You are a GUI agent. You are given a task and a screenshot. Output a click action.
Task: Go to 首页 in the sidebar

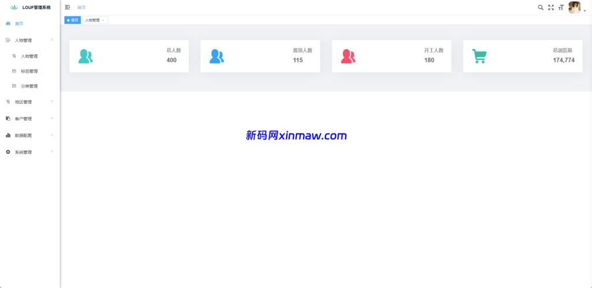pyautogui.click(x=19, y=24)
